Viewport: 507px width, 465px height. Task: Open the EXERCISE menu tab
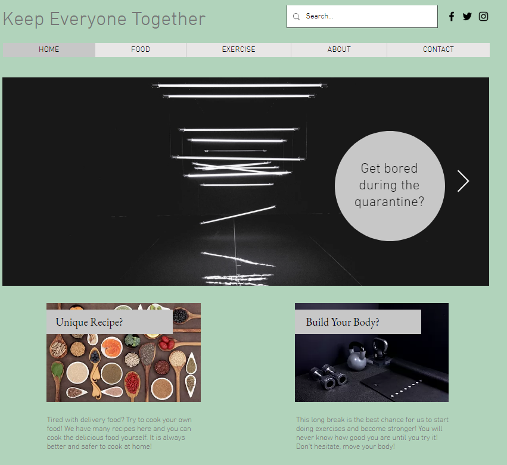pyautogui.click(x=238, y=49)
